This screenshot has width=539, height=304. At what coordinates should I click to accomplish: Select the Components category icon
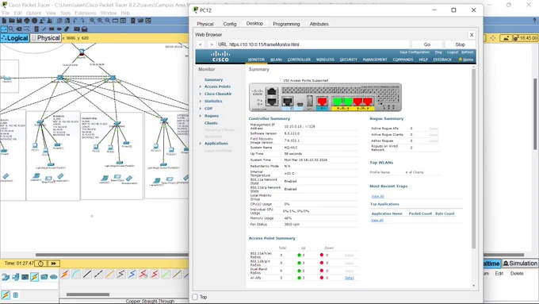(x=25, y=277)
